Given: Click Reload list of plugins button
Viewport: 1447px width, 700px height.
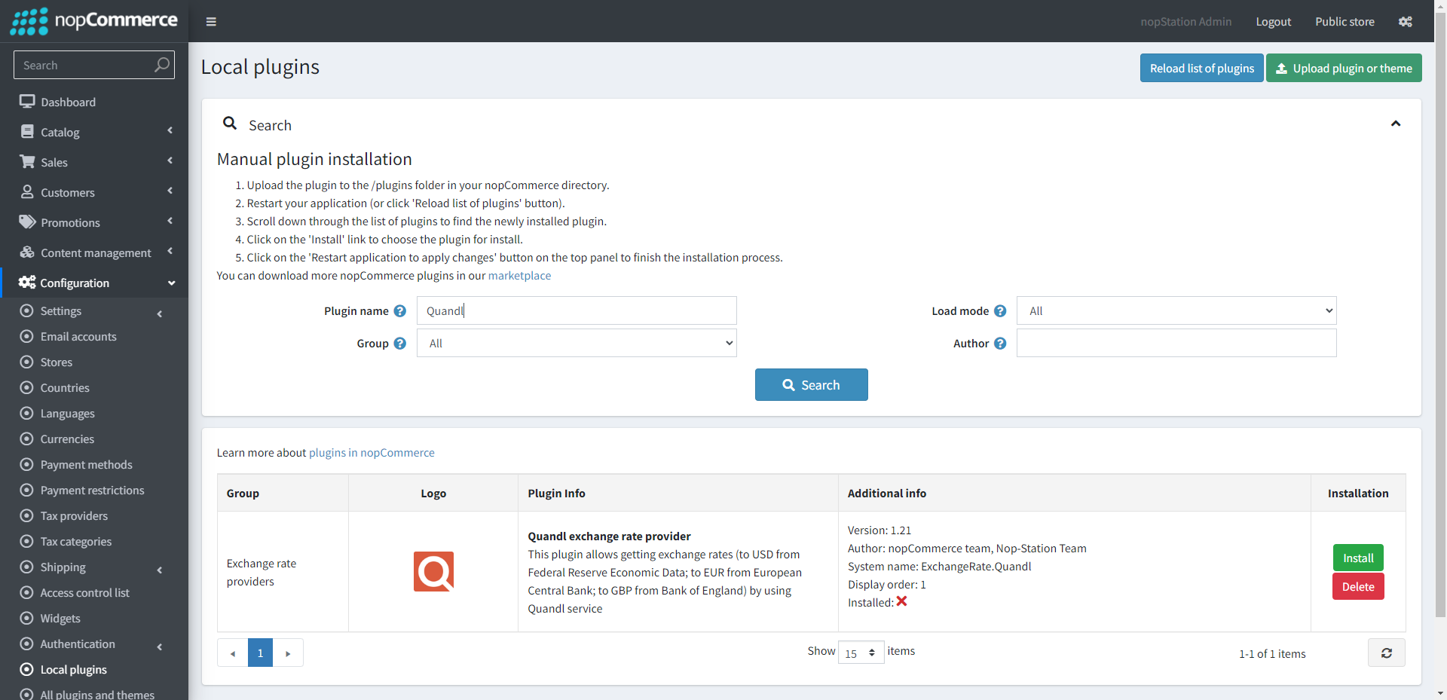Looking at the screenshot, I should point(1201,68).
